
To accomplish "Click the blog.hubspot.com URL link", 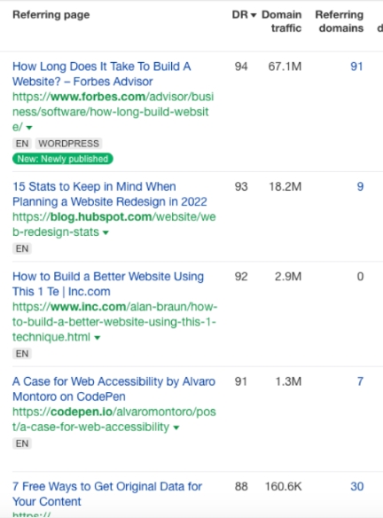I will (x=113, y=224).
